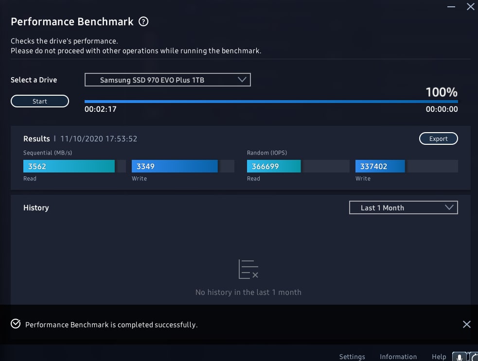Screen dimensions: 478x361
Task: Click the random read 366699 bar
Action: [298, 166]
